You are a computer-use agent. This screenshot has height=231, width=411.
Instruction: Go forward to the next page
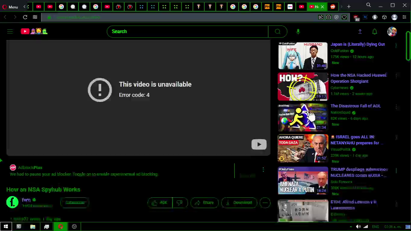click(x=15, y=17)
